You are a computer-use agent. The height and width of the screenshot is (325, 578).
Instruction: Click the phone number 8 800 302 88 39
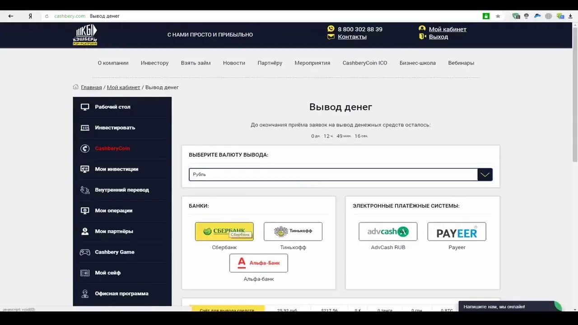pos(360,29)
